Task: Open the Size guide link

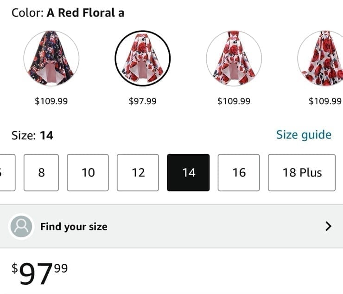Action: pos(304,135)
